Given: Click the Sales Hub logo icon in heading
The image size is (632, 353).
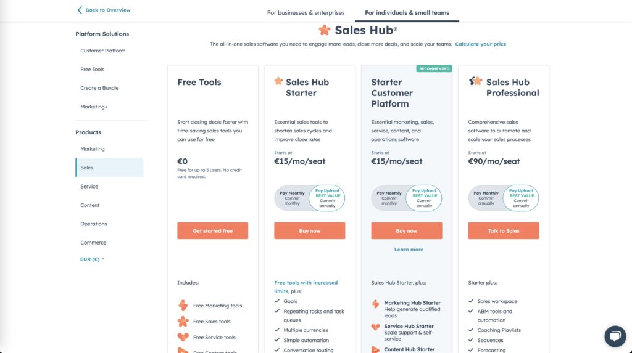Looking at the screenshot, I should tap(325, 30).
